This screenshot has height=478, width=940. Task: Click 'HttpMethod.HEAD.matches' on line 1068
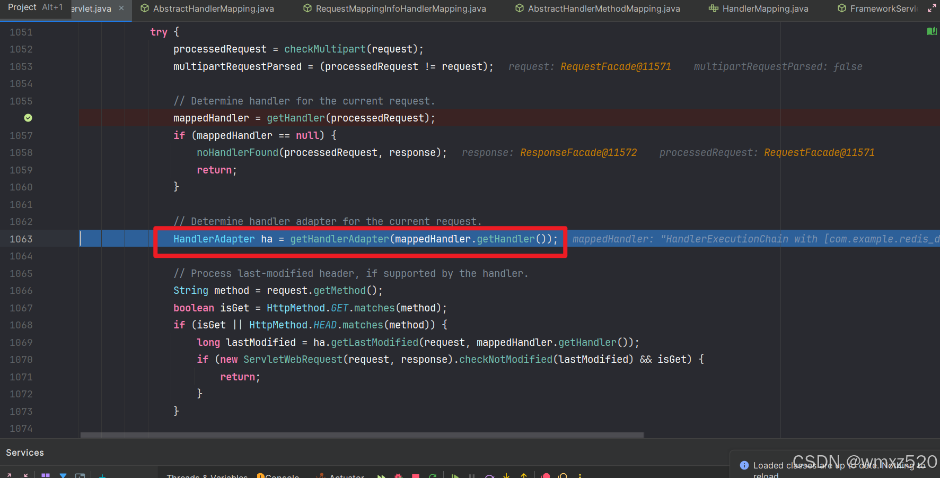coord(316,325)
